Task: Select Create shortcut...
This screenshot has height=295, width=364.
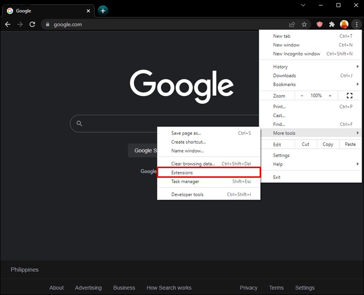Action: (209, 142)
